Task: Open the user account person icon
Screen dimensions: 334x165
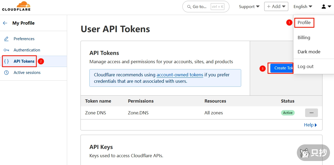Action: (x=323, y=6)
